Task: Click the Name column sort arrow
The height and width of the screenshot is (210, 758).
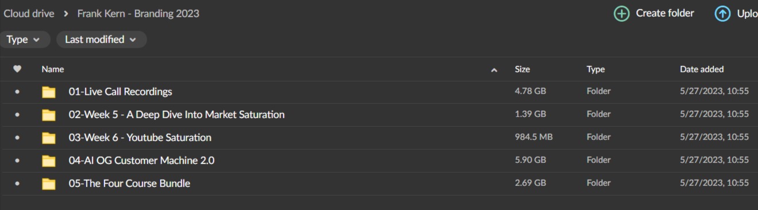Action: tap(494, 70)
